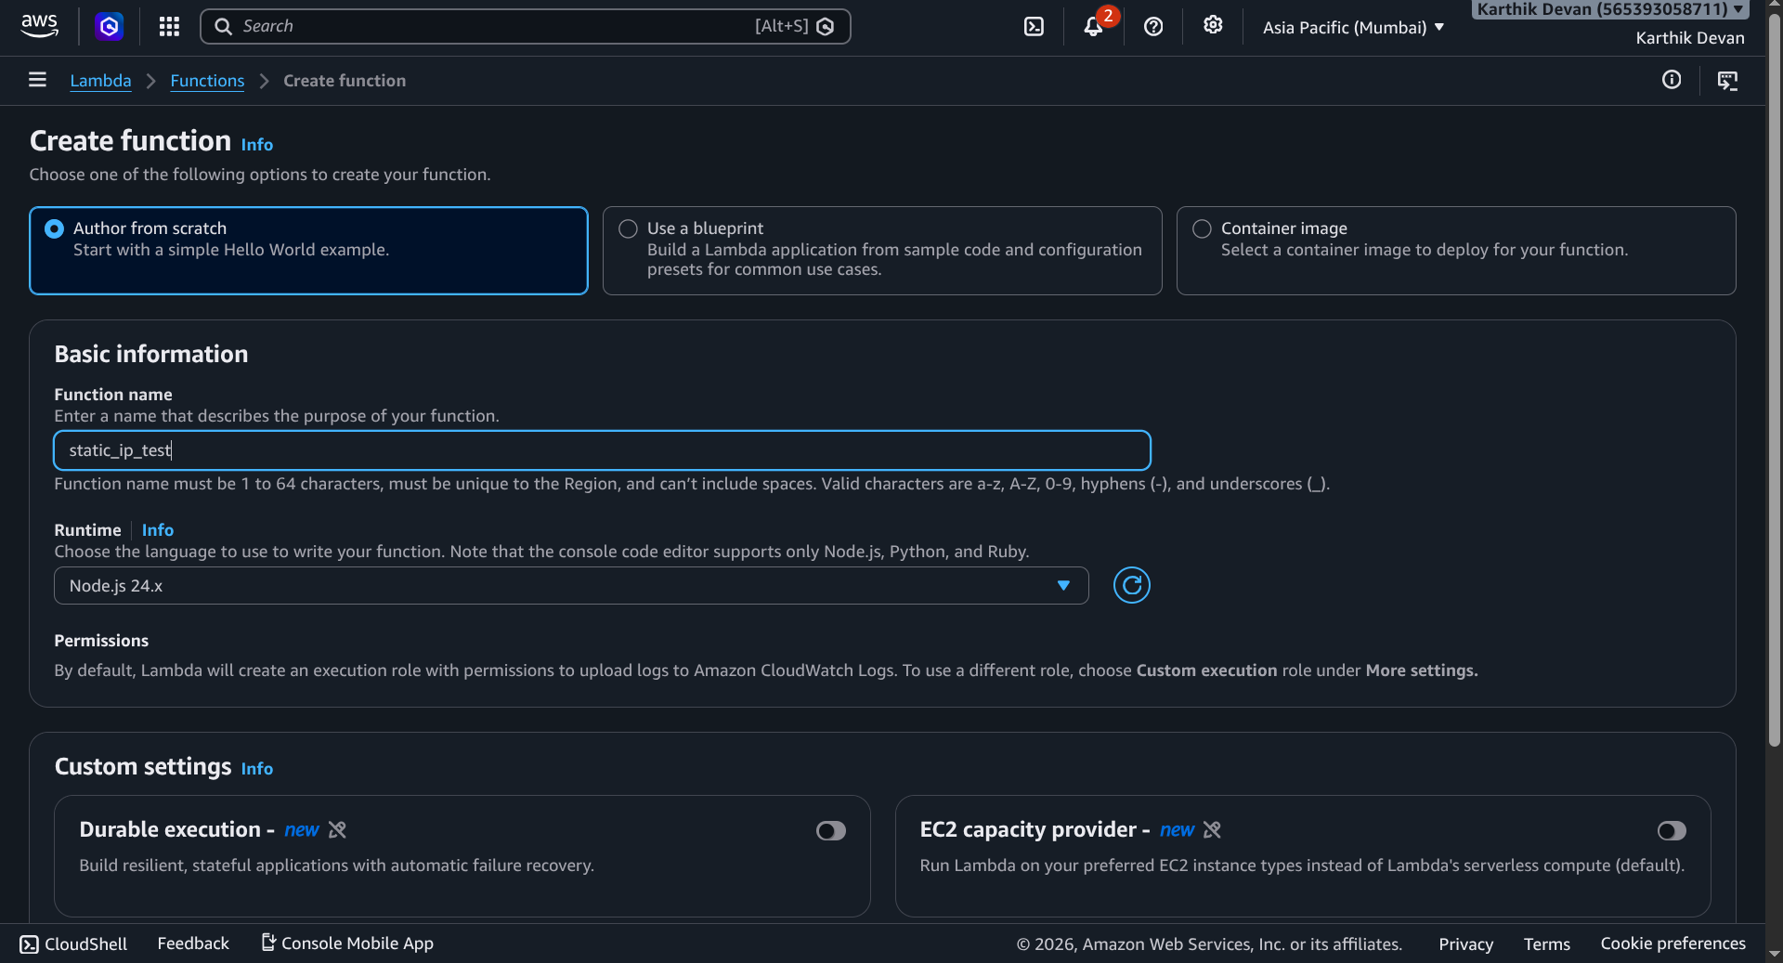Click the Amazon Q assistant icon
Image resolution: width=1783 pixels, height=963 pixels.
coord(110,27)
